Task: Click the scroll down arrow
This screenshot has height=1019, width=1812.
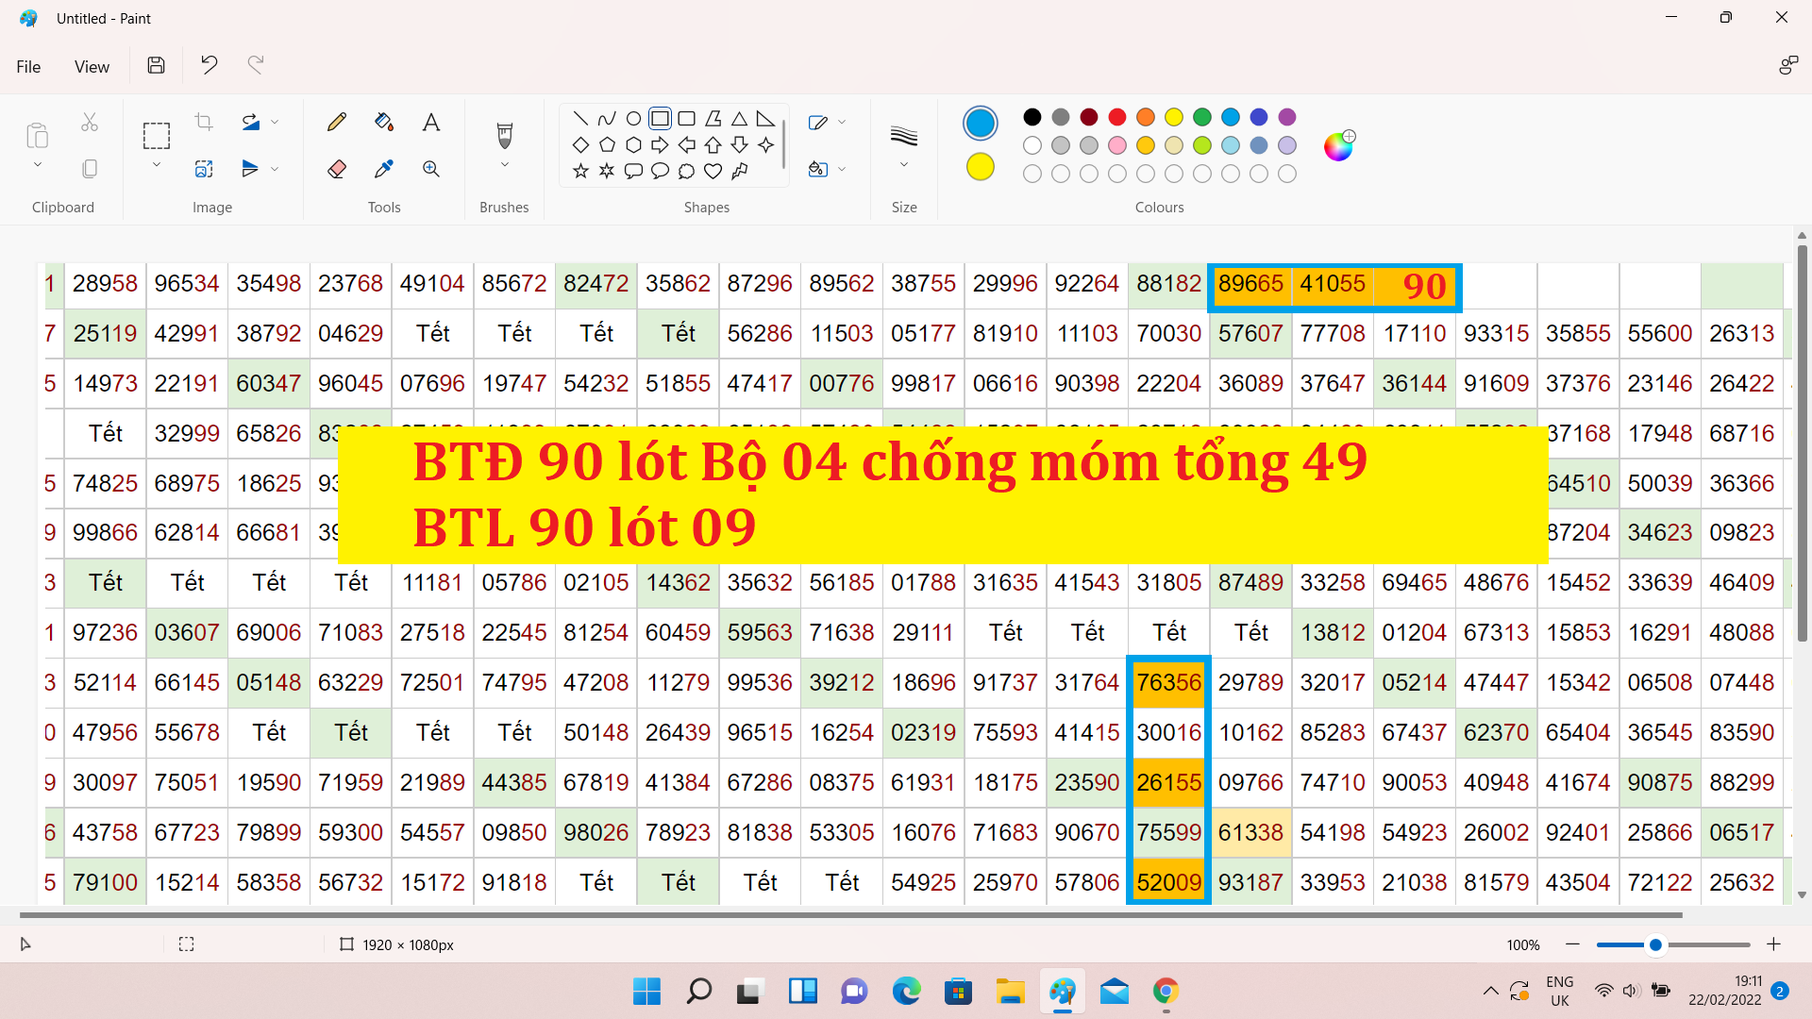Action: coord(1802,894)
